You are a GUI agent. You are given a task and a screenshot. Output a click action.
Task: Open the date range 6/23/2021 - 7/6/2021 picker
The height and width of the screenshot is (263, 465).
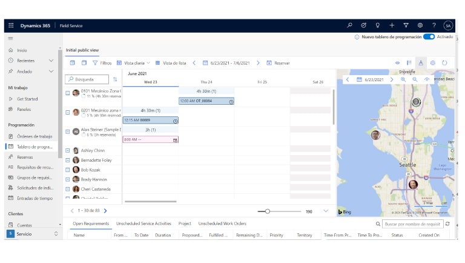click(x=226, y=63)
